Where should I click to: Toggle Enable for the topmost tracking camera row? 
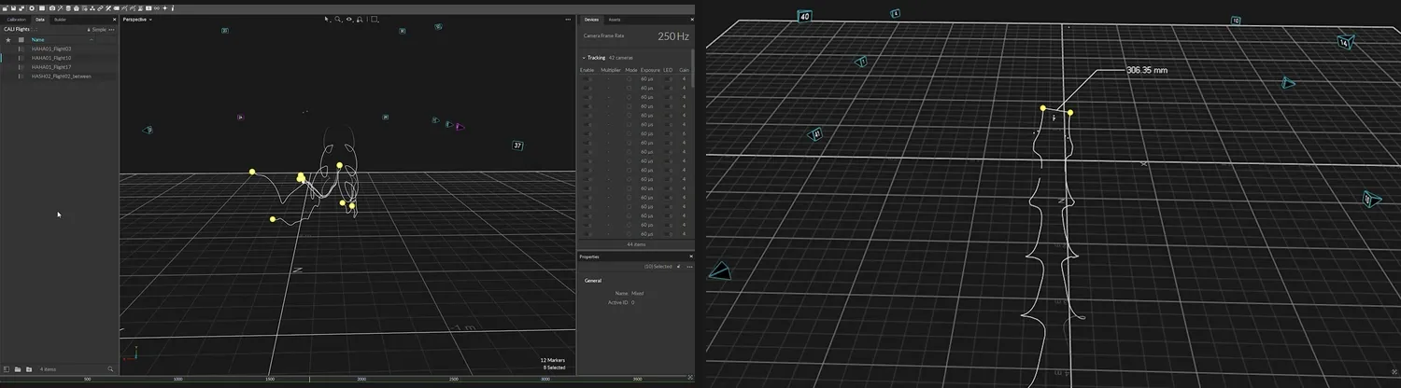pos(587,79)
